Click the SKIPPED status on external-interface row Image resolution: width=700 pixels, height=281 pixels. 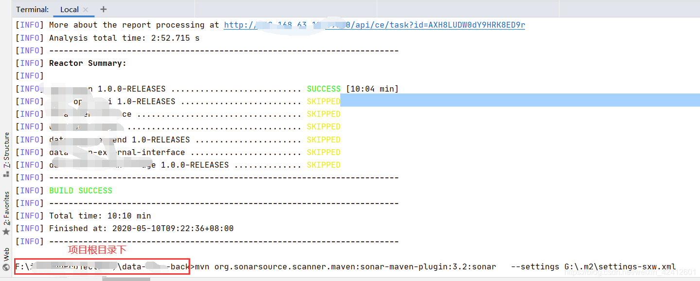[x=323, y=152]
